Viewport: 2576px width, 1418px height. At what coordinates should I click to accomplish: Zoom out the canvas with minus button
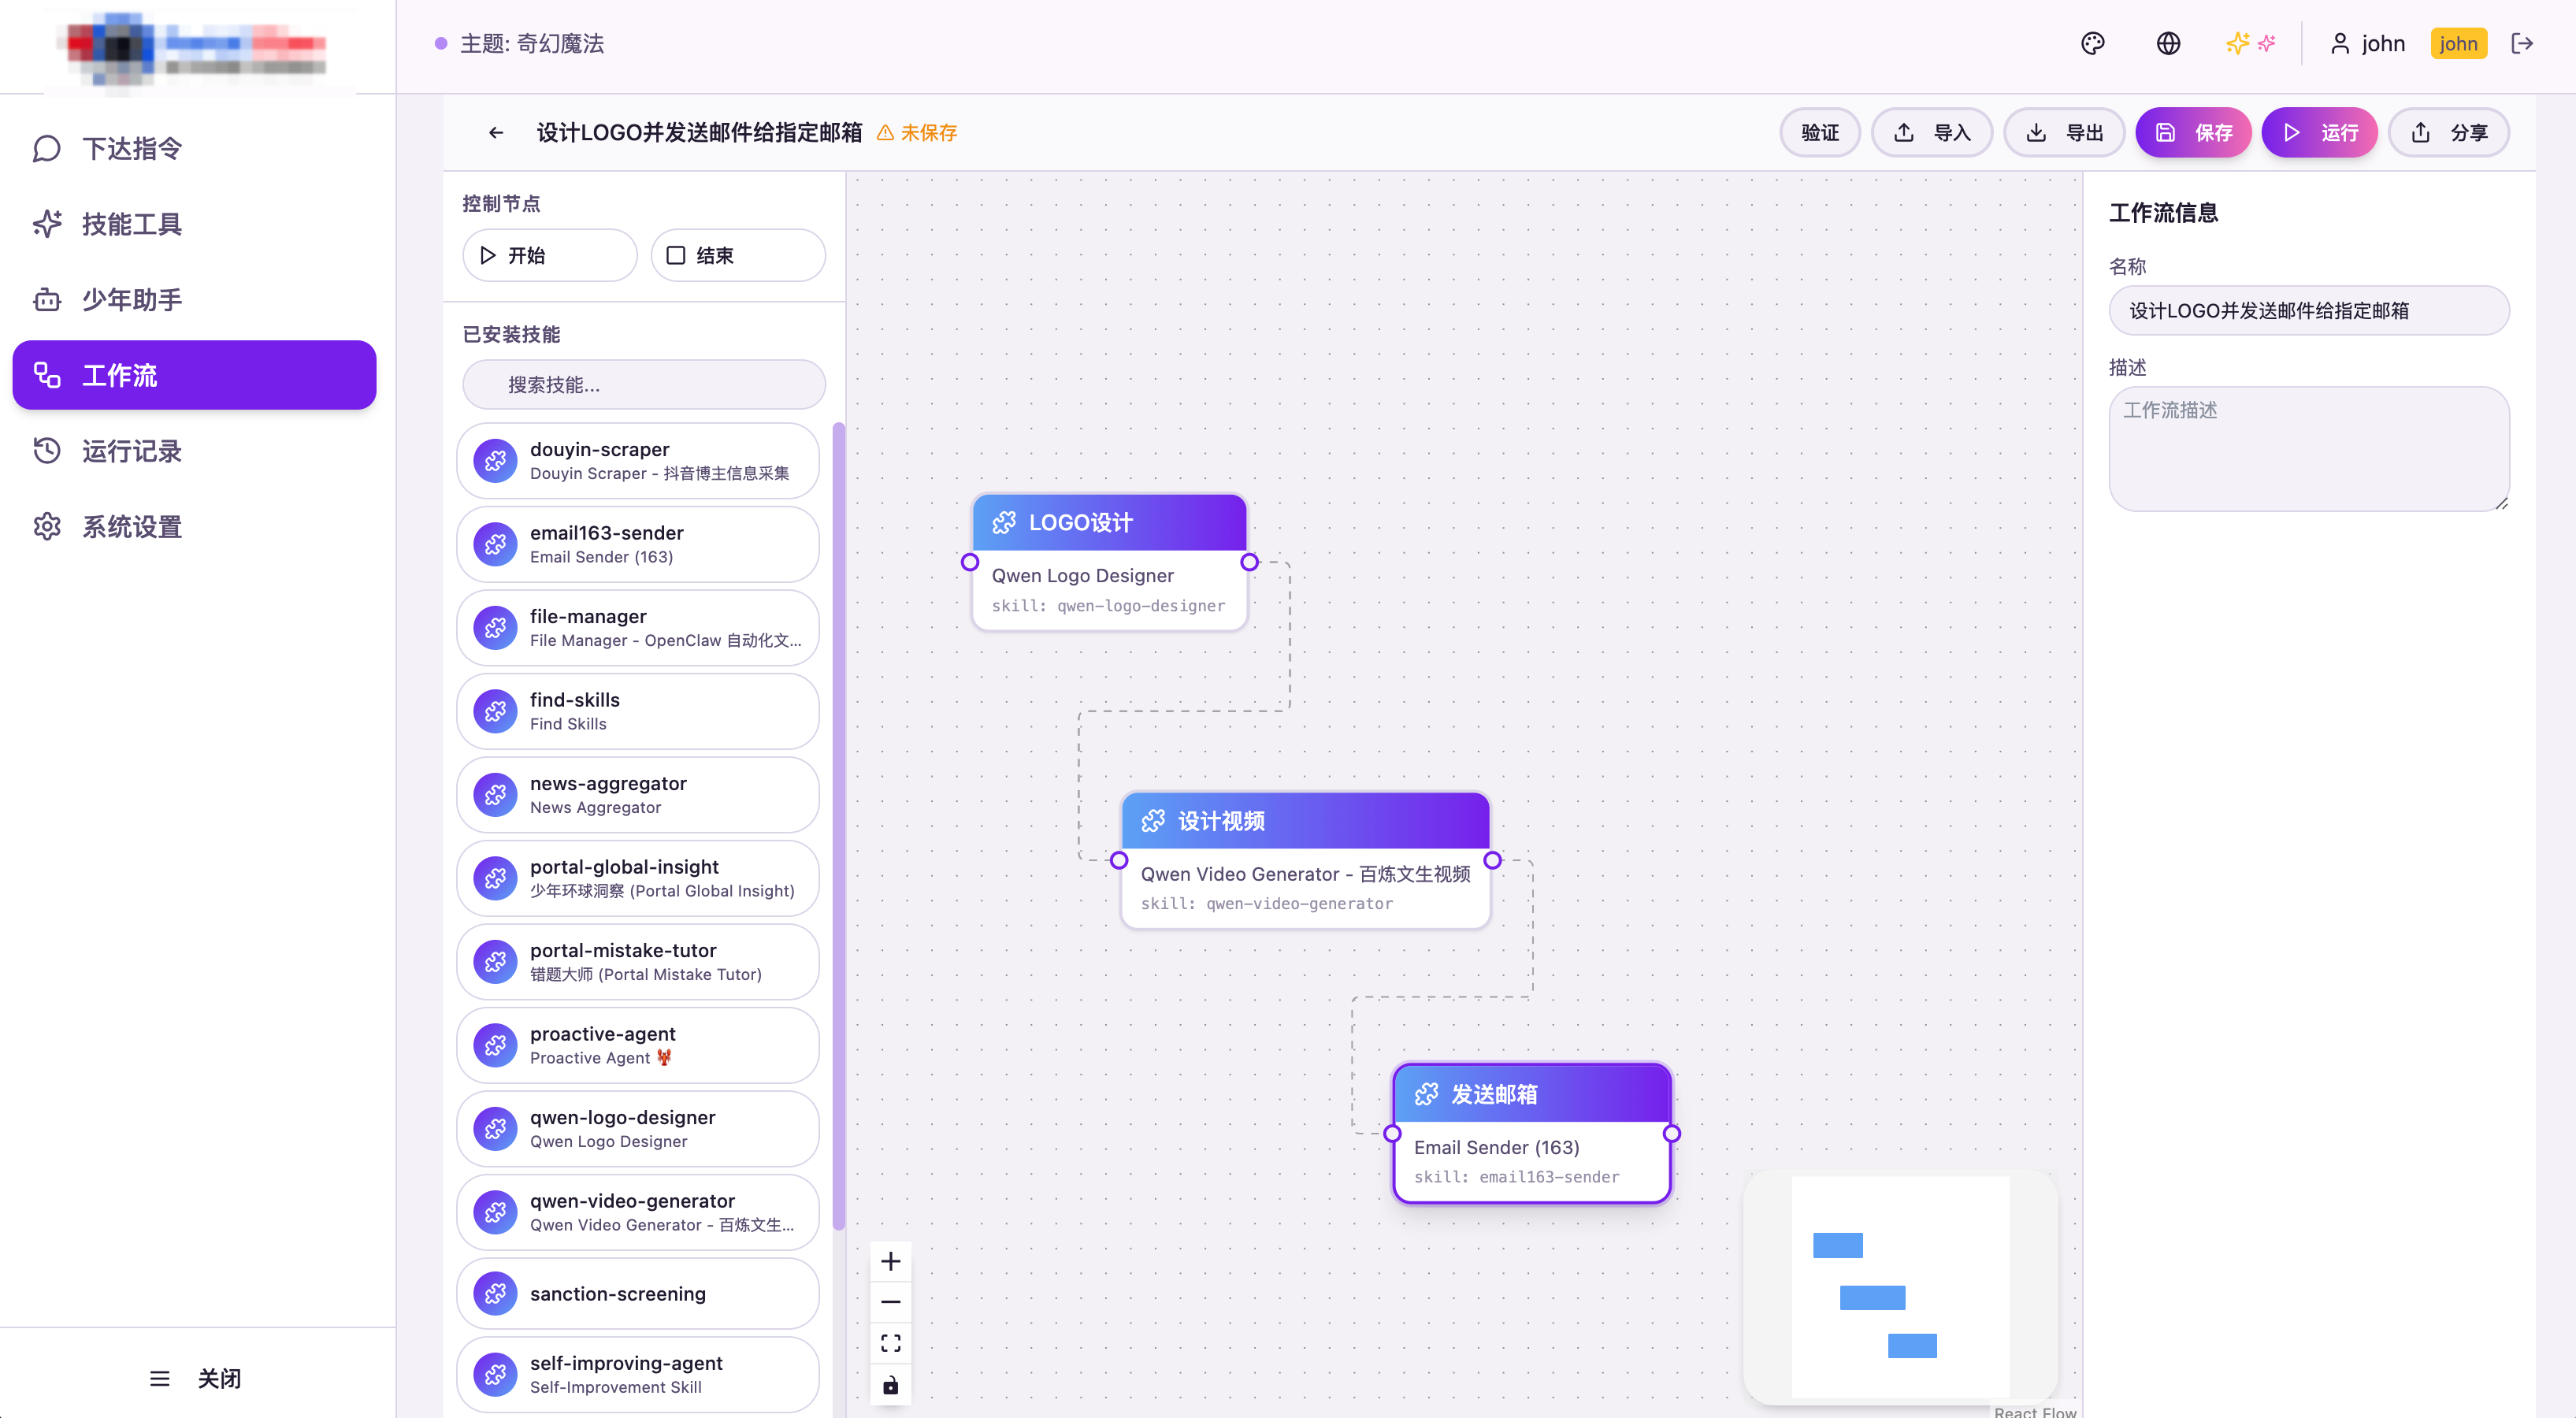pyautogui.click(x=890, y=1302)
